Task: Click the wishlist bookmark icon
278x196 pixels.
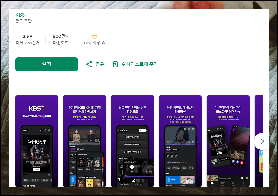Action: click(115, 64)
